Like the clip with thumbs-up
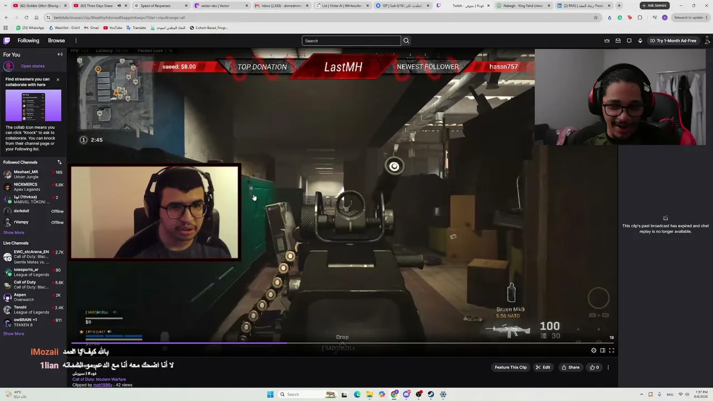The image size is (713, 401). pos(594,368)
